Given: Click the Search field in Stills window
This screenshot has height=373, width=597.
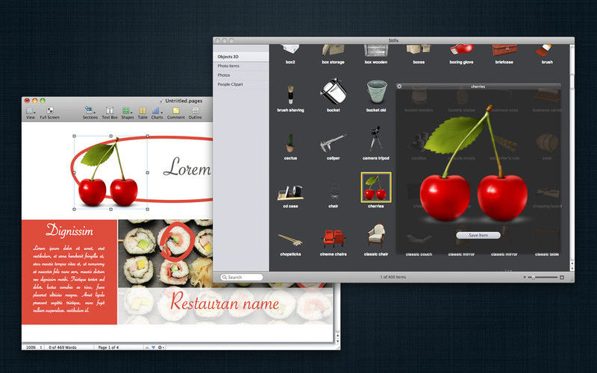Looking at the screenshot, I should coord(242,277).
